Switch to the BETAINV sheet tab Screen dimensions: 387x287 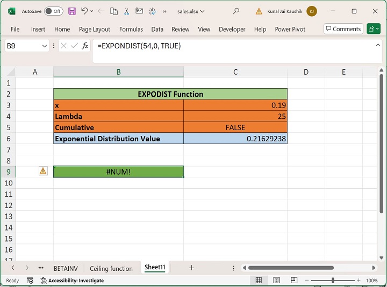(x=66, y=268)
